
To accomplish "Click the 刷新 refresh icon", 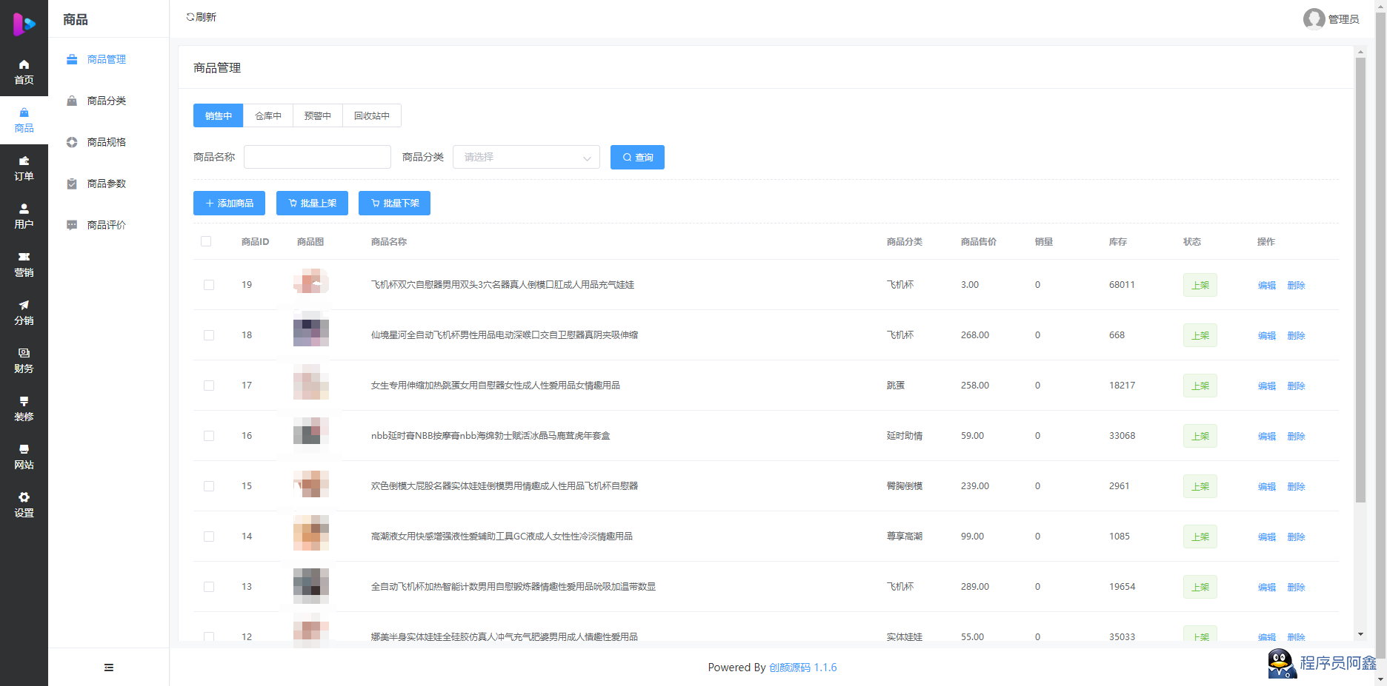I will point(190,17).
